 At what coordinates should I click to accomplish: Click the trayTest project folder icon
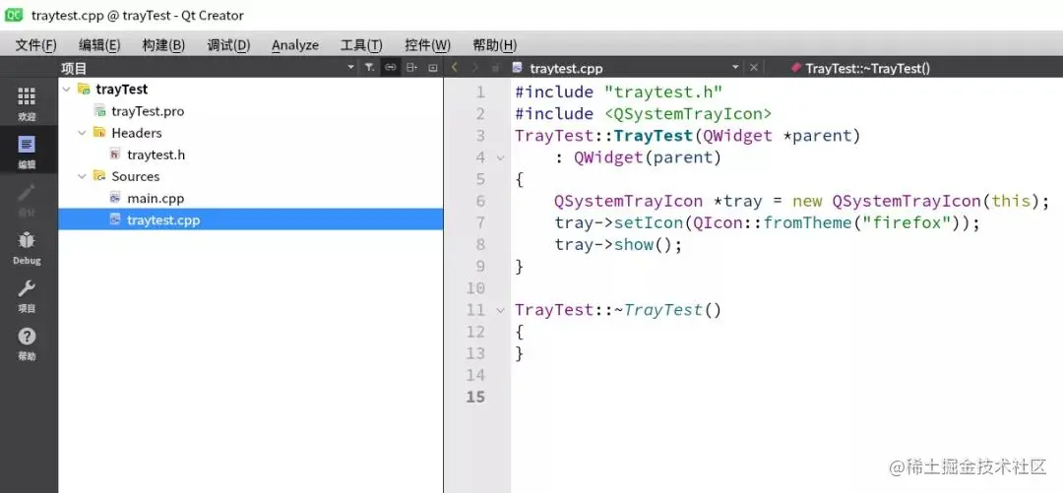[84, 89]
